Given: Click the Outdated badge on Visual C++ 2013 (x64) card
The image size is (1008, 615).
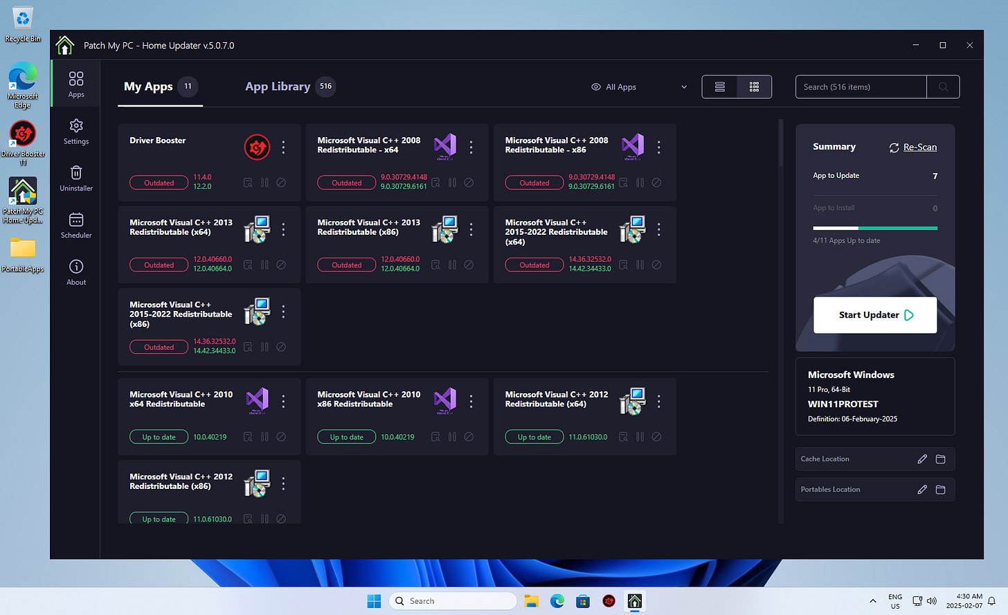Looking at the screenshot, I should coord(159,265).
